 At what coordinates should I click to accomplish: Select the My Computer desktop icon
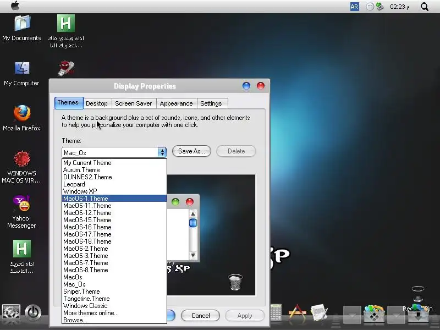click(x=22, y=74)
